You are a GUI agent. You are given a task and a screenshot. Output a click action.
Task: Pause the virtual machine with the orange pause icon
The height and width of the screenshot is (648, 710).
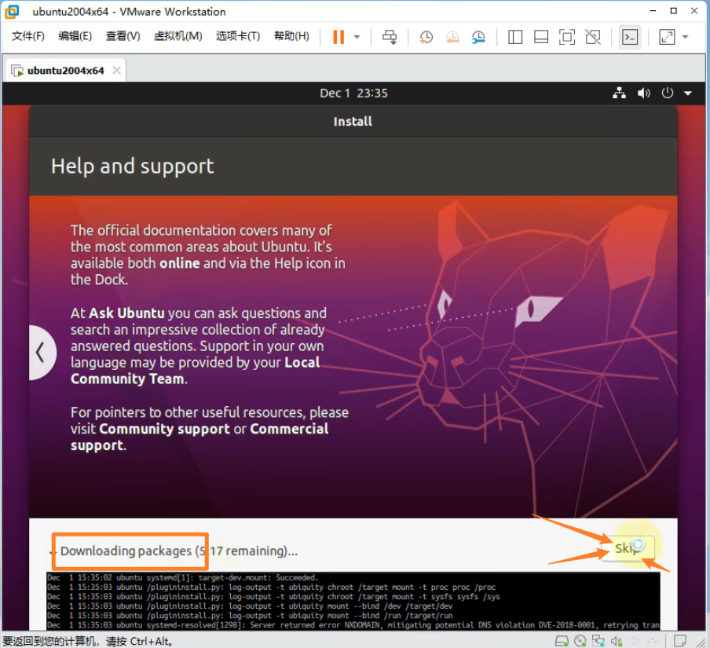click(339, 37)
